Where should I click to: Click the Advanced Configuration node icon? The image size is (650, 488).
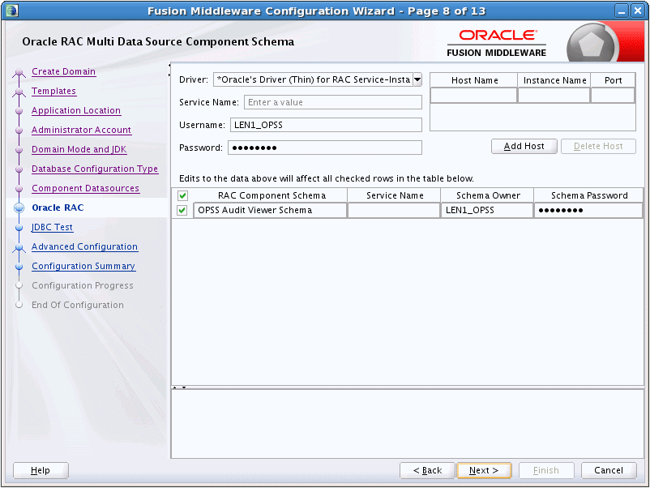pyautogui.click(x=19, y=247)
